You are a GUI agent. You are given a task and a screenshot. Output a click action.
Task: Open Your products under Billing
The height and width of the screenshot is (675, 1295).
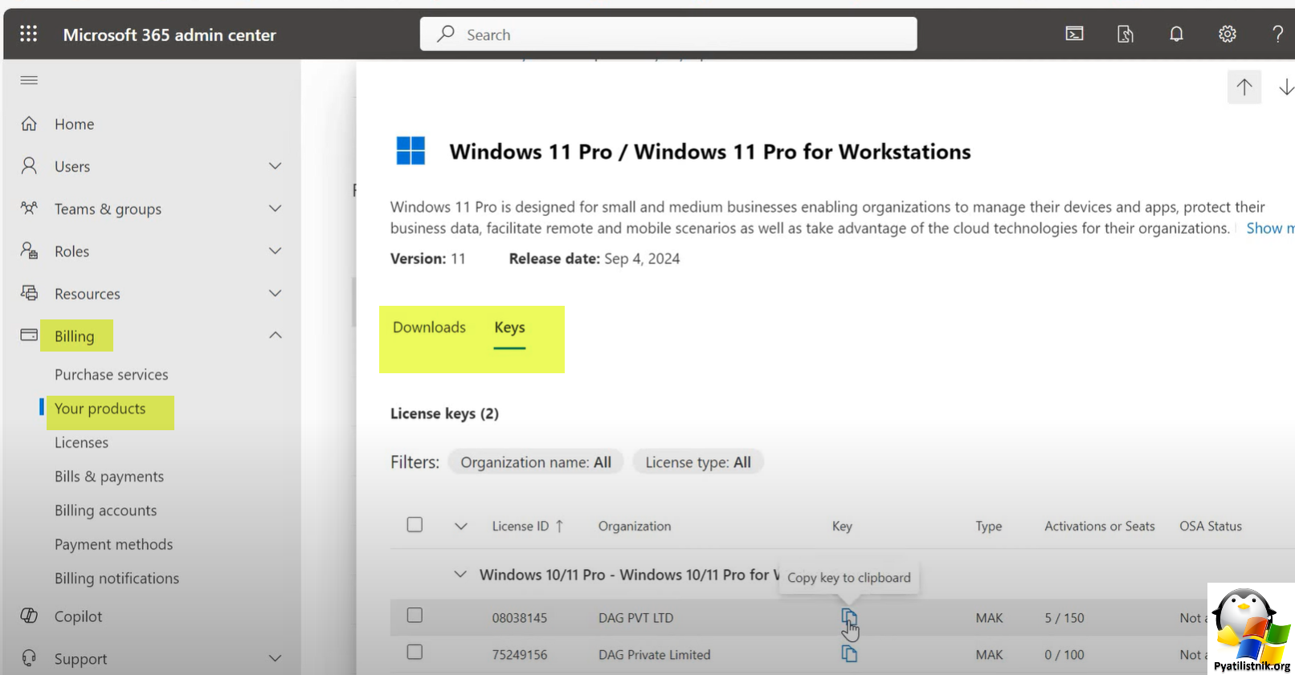pos(100,409)
